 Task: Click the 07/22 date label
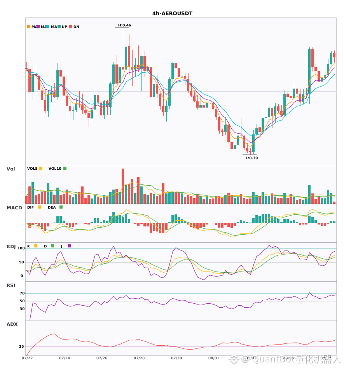tap(27, 358)
